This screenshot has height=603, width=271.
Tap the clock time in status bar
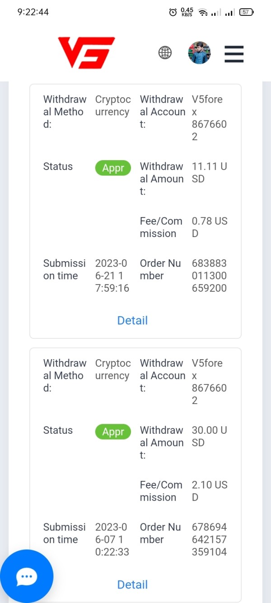[33, 12]
